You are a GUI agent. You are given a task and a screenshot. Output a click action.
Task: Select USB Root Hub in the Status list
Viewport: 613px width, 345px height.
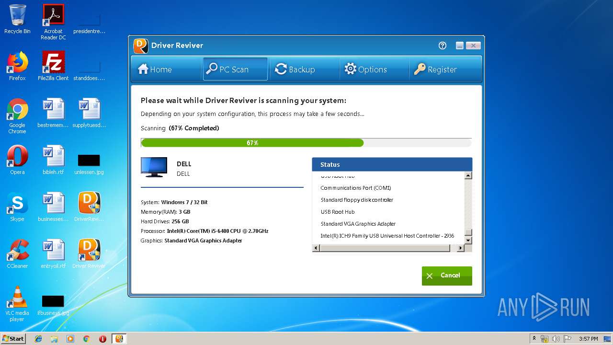coord(338,212)
